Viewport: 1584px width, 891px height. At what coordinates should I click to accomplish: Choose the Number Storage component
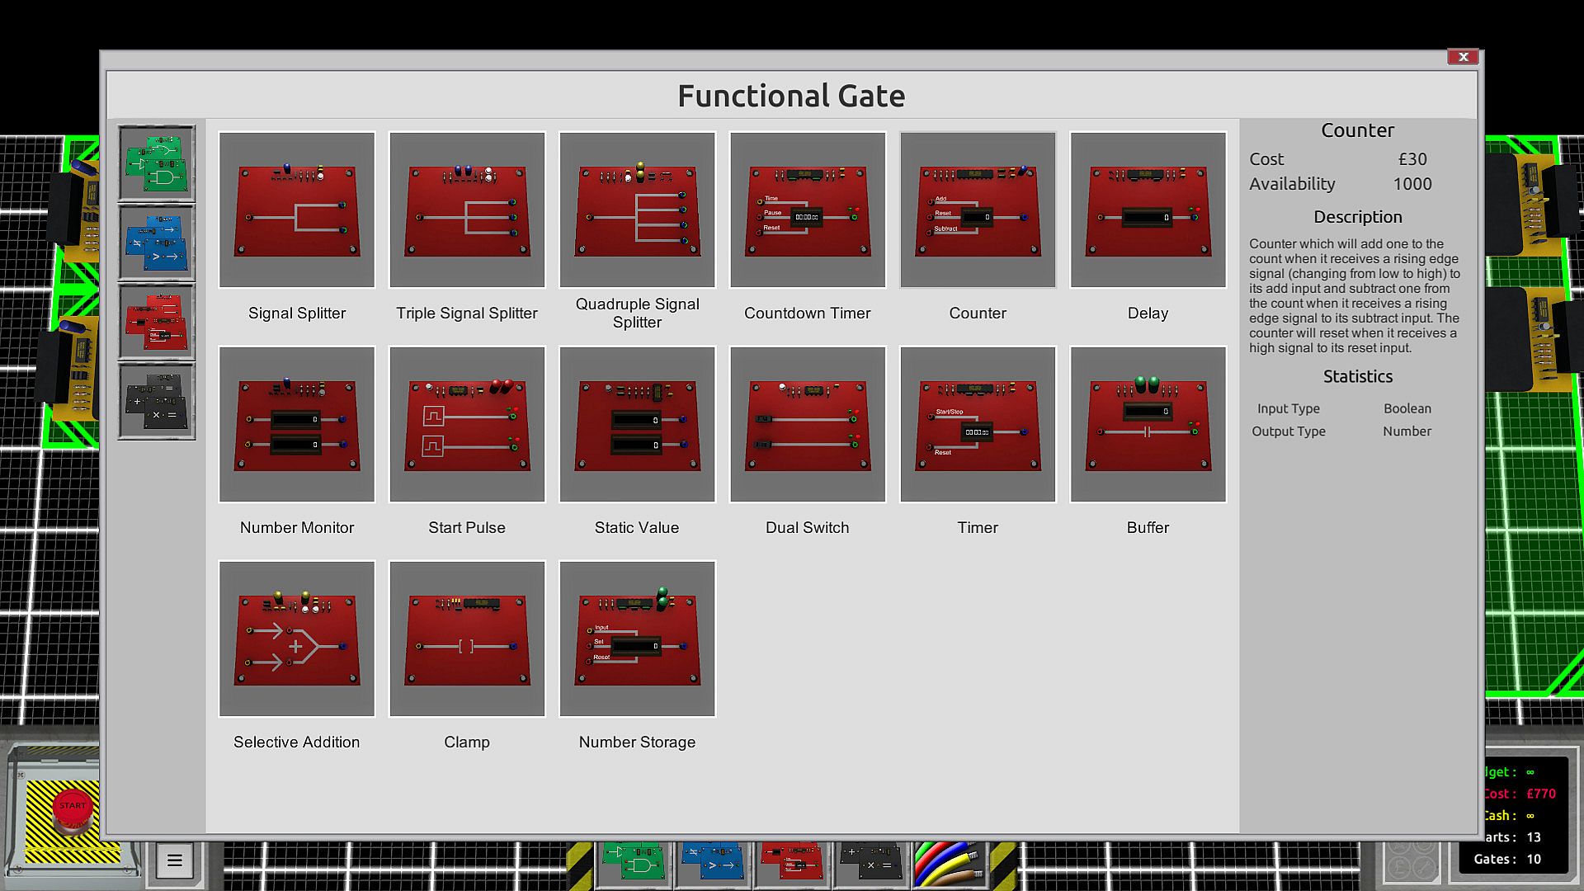pyautogui.click(x=637, y=639)
